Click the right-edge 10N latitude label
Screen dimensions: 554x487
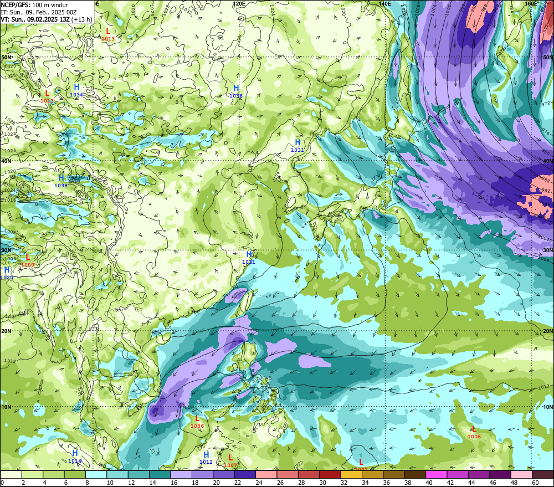548,407
